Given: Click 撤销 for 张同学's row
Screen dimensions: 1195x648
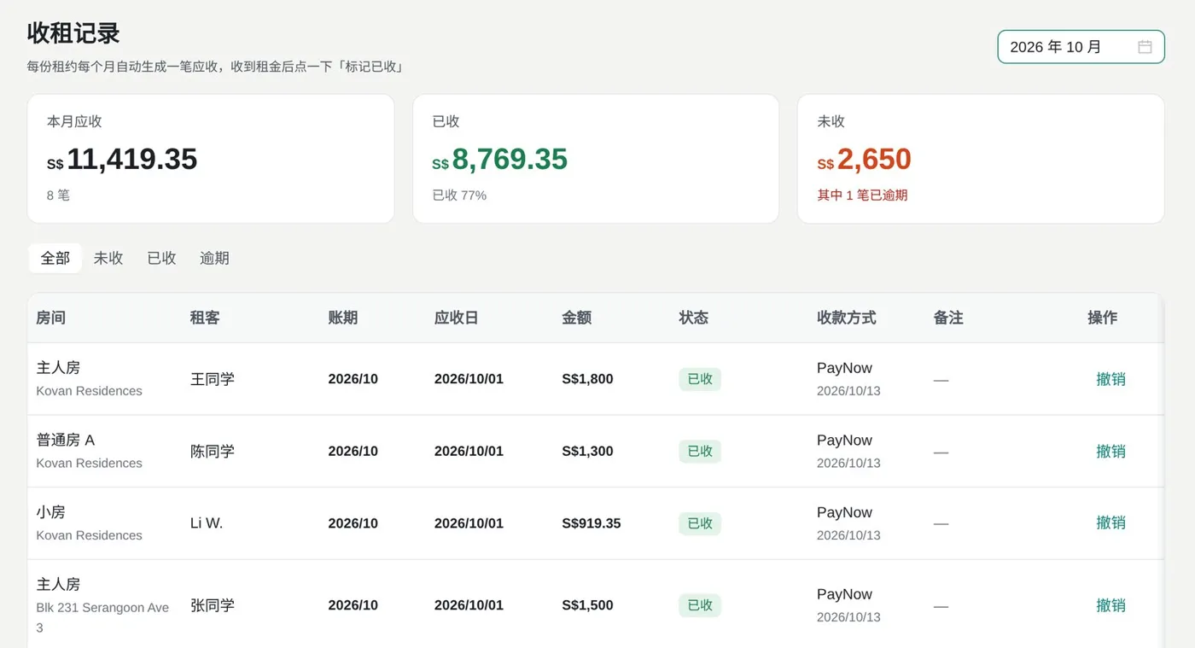Looking at the screenshot, I should pyautogui.click(x=1110, y=605).
